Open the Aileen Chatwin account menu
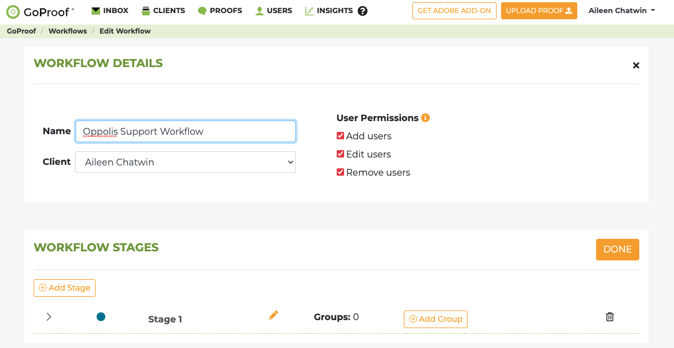This screenshot has width=674, height=348. 622,11
